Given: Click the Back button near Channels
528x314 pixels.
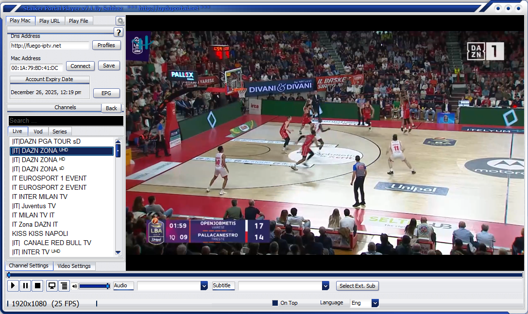Looking at the screenshot, I should [111, 108].
